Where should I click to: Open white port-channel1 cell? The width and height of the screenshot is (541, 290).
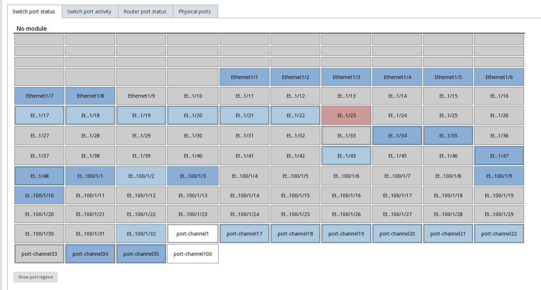click(x=193, y=234)
